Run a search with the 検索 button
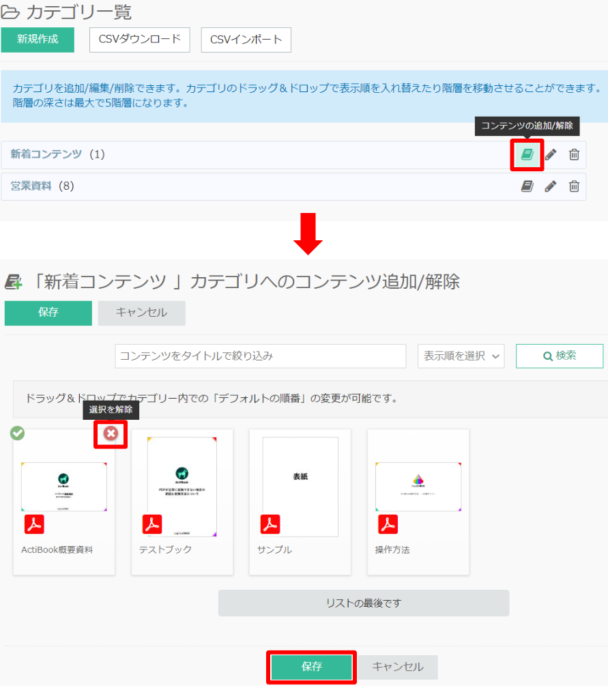The image size is (608, 686). click(559, 356)
